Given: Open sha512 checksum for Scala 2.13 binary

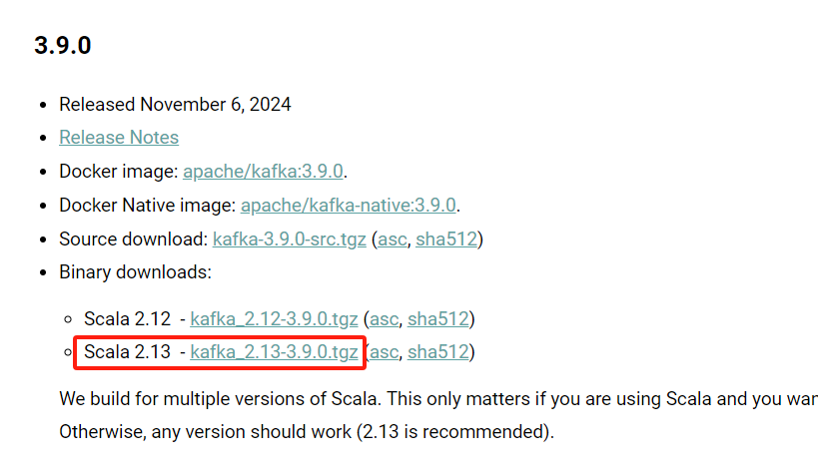Looking at the screenshot, I should click(438, 352).
